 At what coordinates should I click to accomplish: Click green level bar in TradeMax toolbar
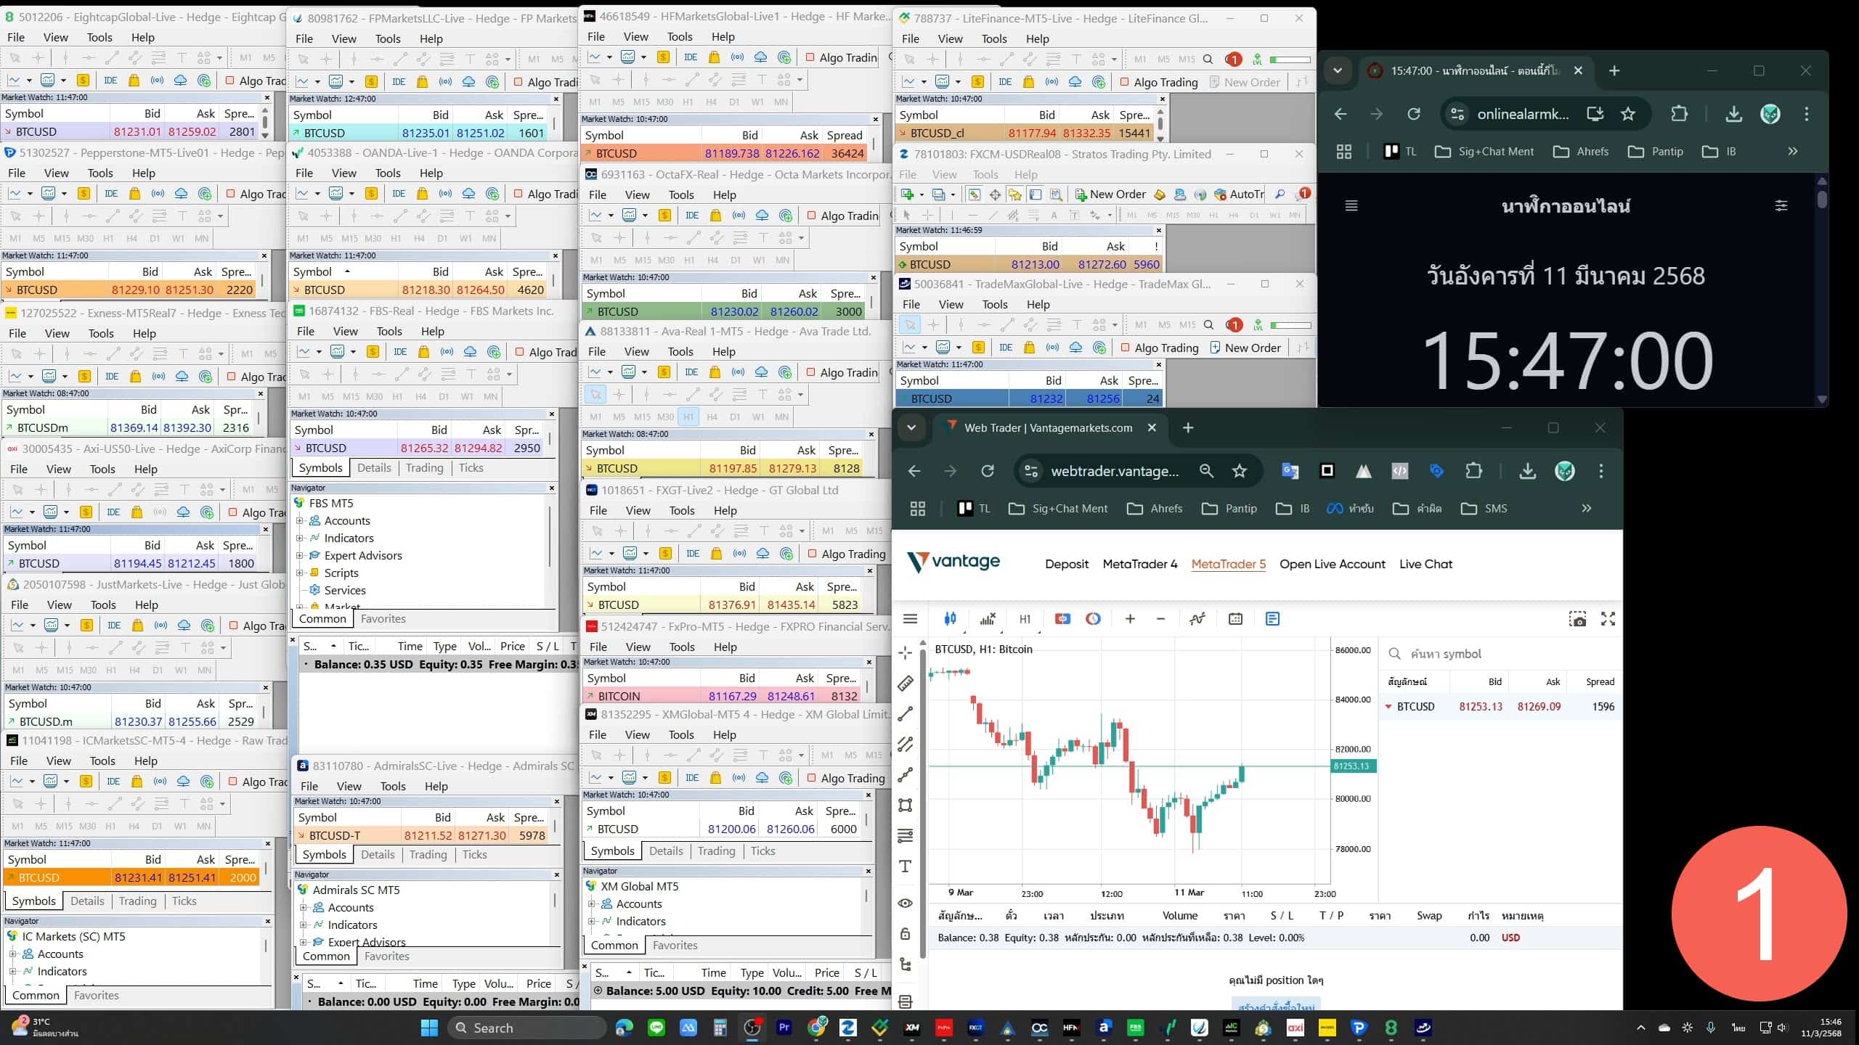[1291, 325]
